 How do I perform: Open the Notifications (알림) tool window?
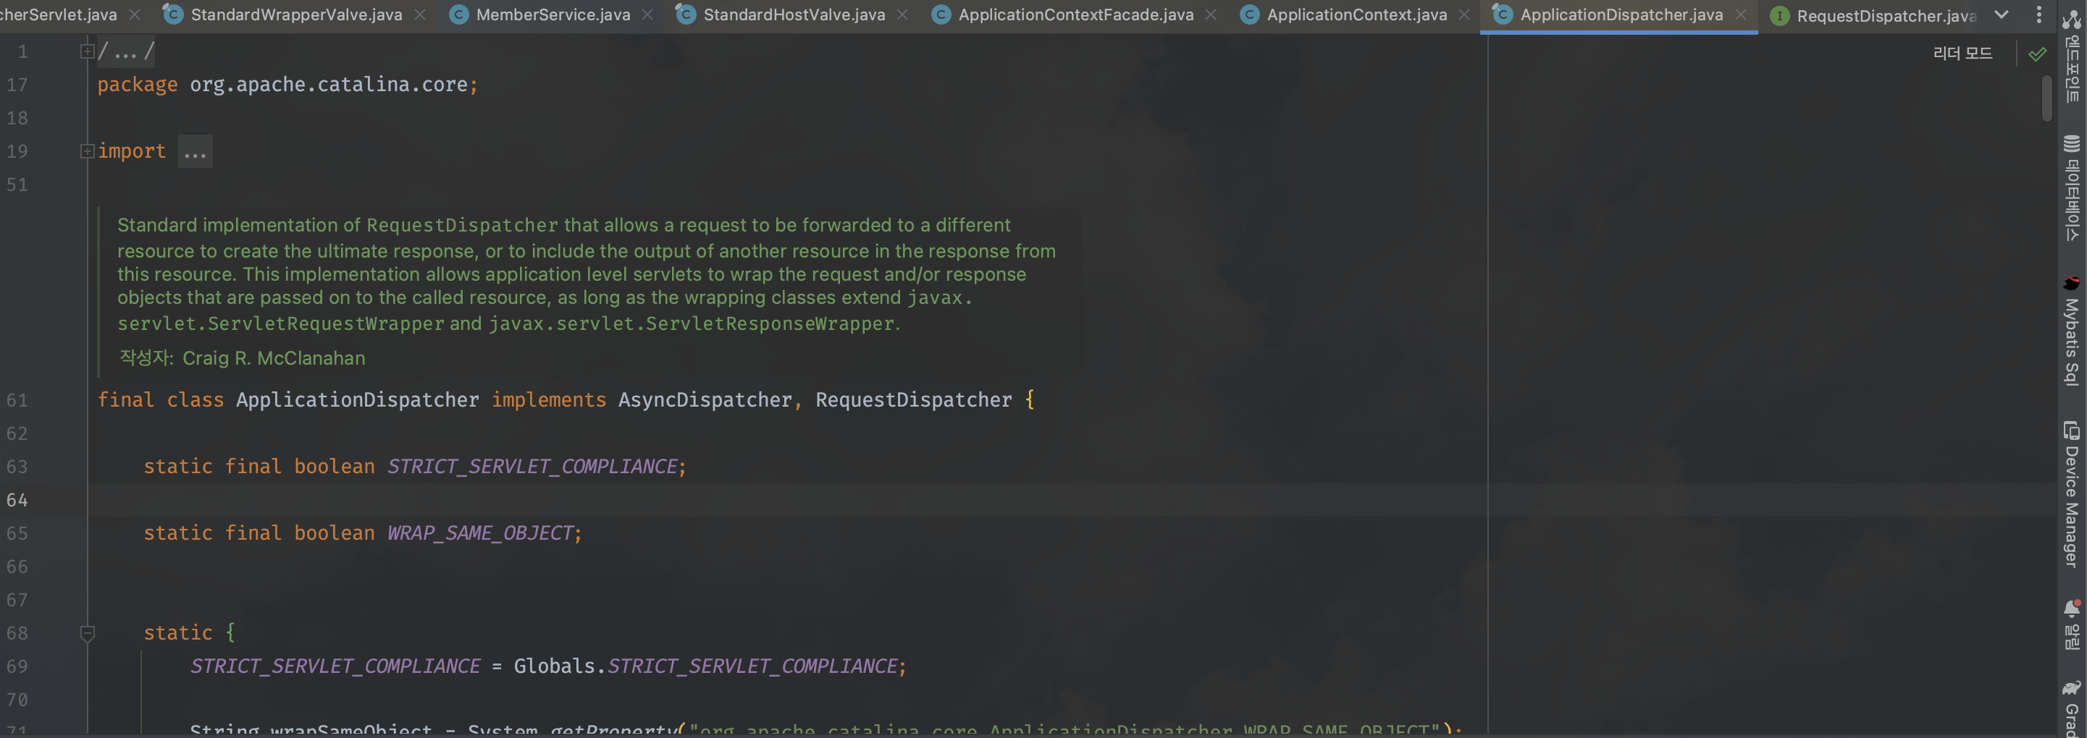point(2072,624)
